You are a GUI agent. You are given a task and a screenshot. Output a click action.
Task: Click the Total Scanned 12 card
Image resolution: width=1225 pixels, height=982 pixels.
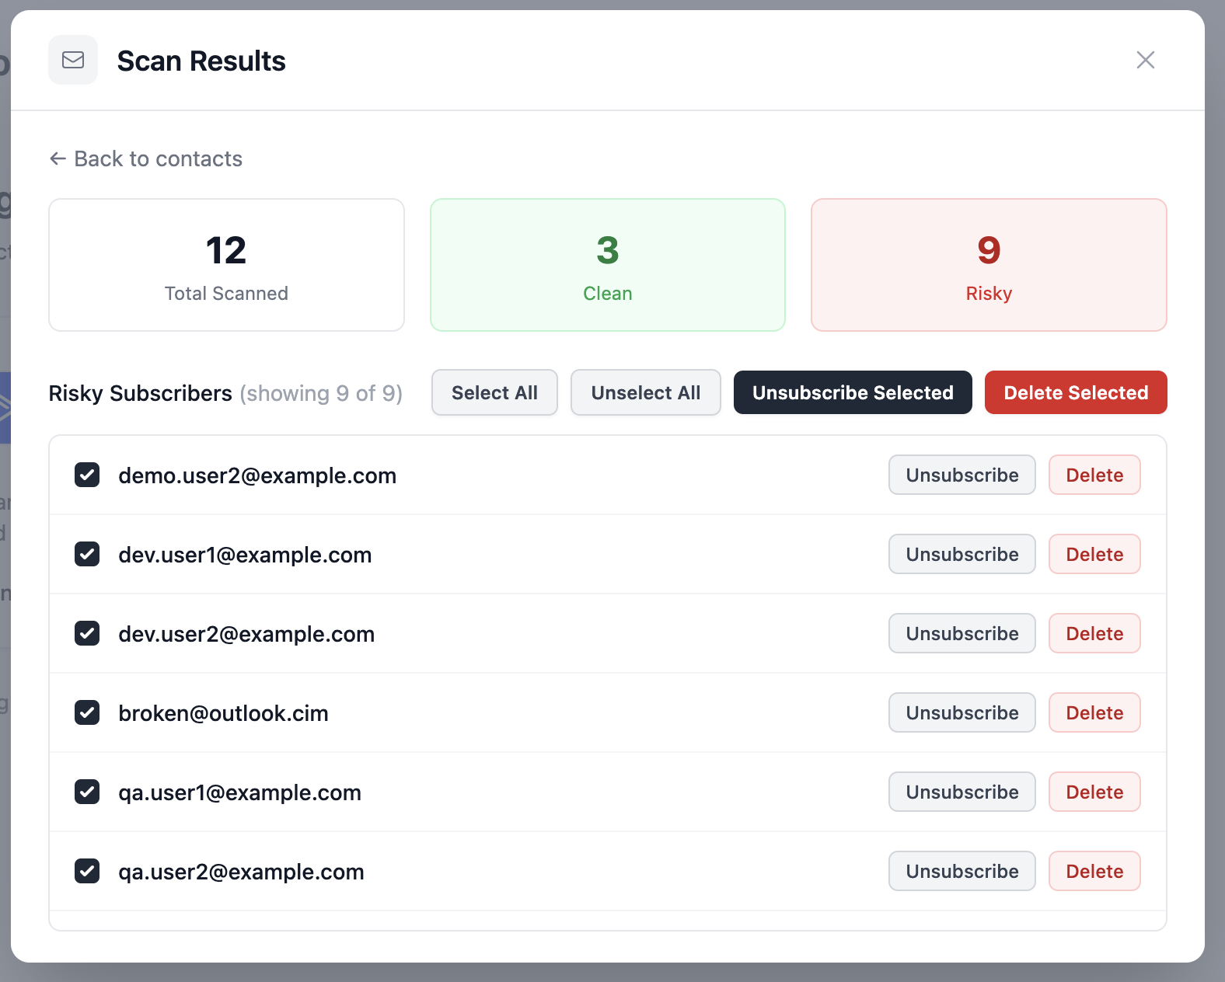(226, 265)
